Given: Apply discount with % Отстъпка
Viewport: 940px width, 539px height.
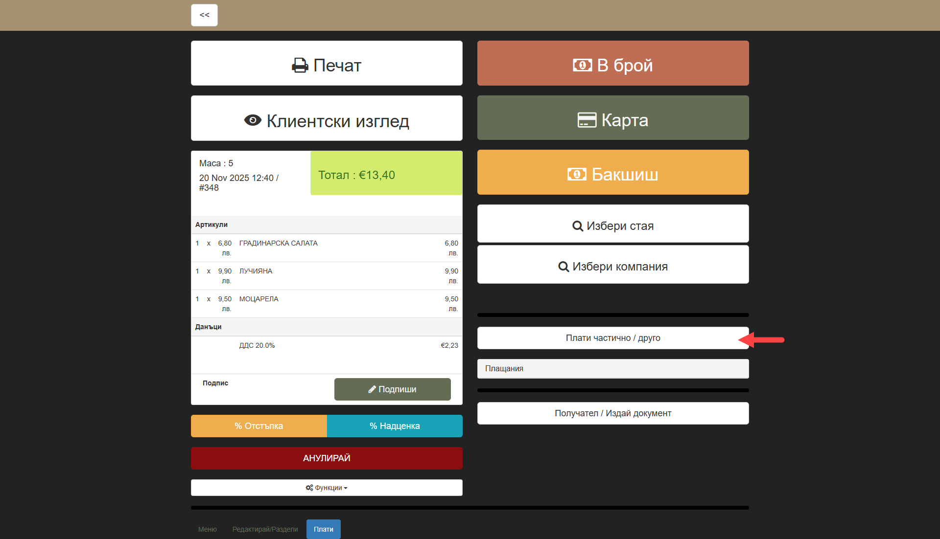Looking at the screenshot, I should click(258, 426).
